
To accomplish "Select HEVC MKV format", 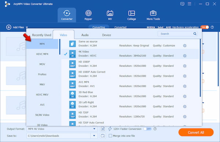I will [x=42, y=95].
